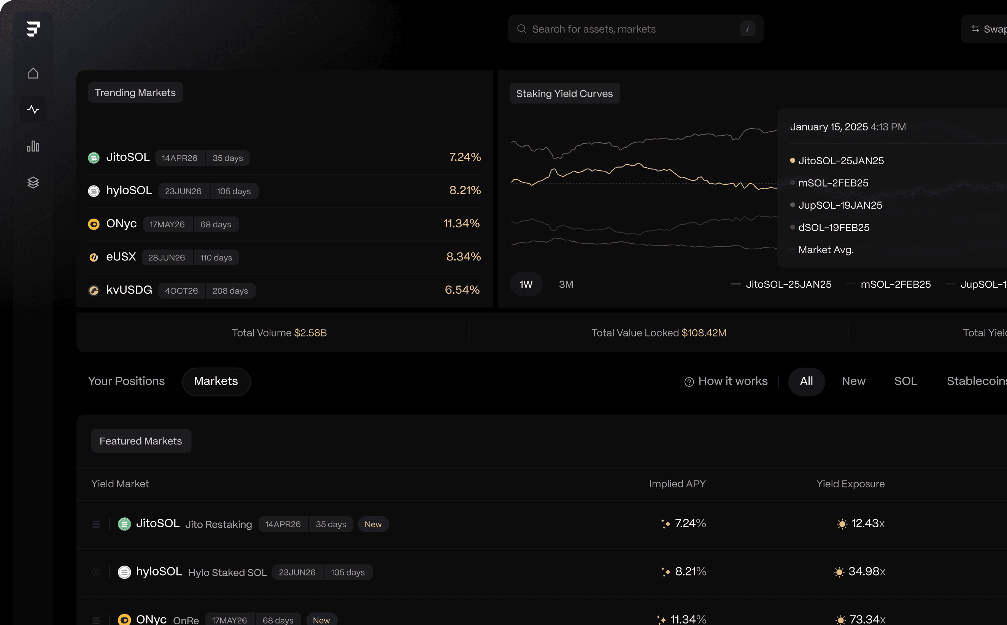Screen dimensions: 1007x625
Task: Open hyloSOL Hylo Staked SOL market row
Action: tap(227, 573)
